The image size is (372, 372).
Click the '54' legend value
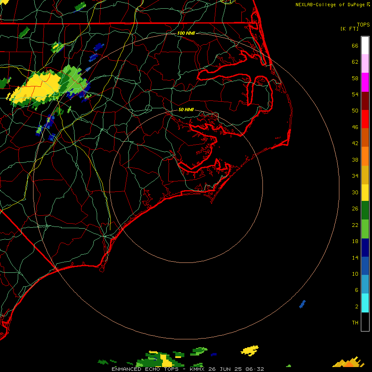tap(355, 94)
